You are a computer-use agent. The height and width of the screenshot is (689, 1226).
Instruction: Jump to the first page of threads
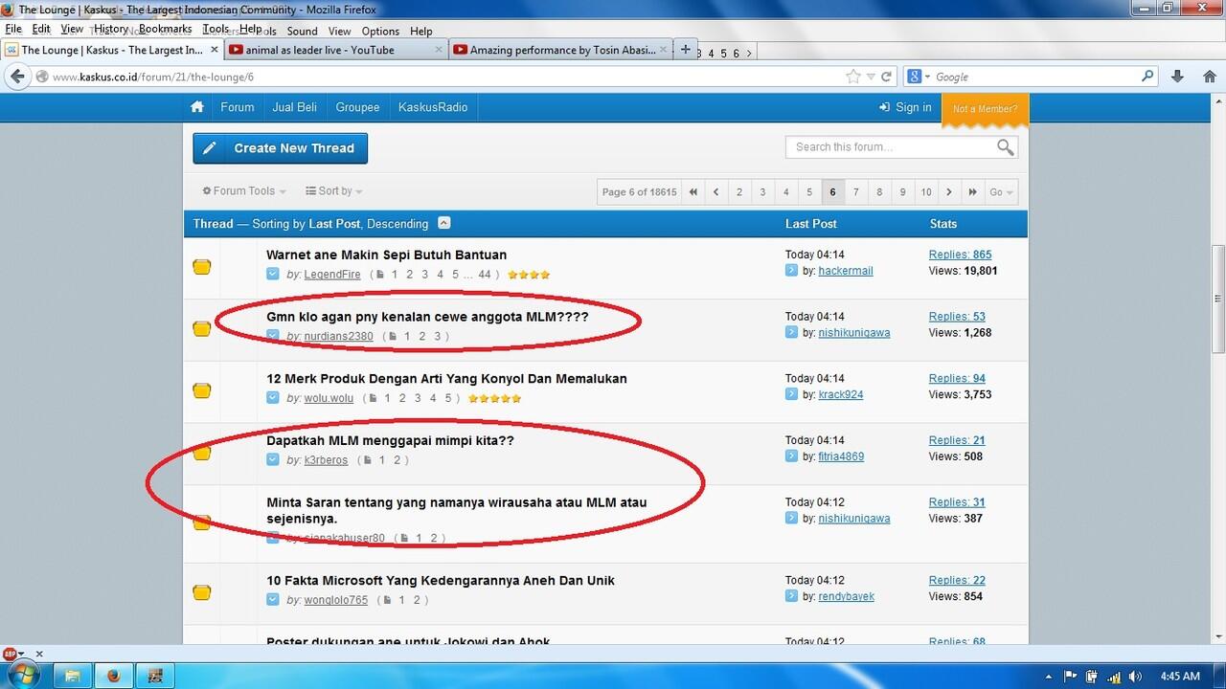pyautogui.click(x=692, y=191)
